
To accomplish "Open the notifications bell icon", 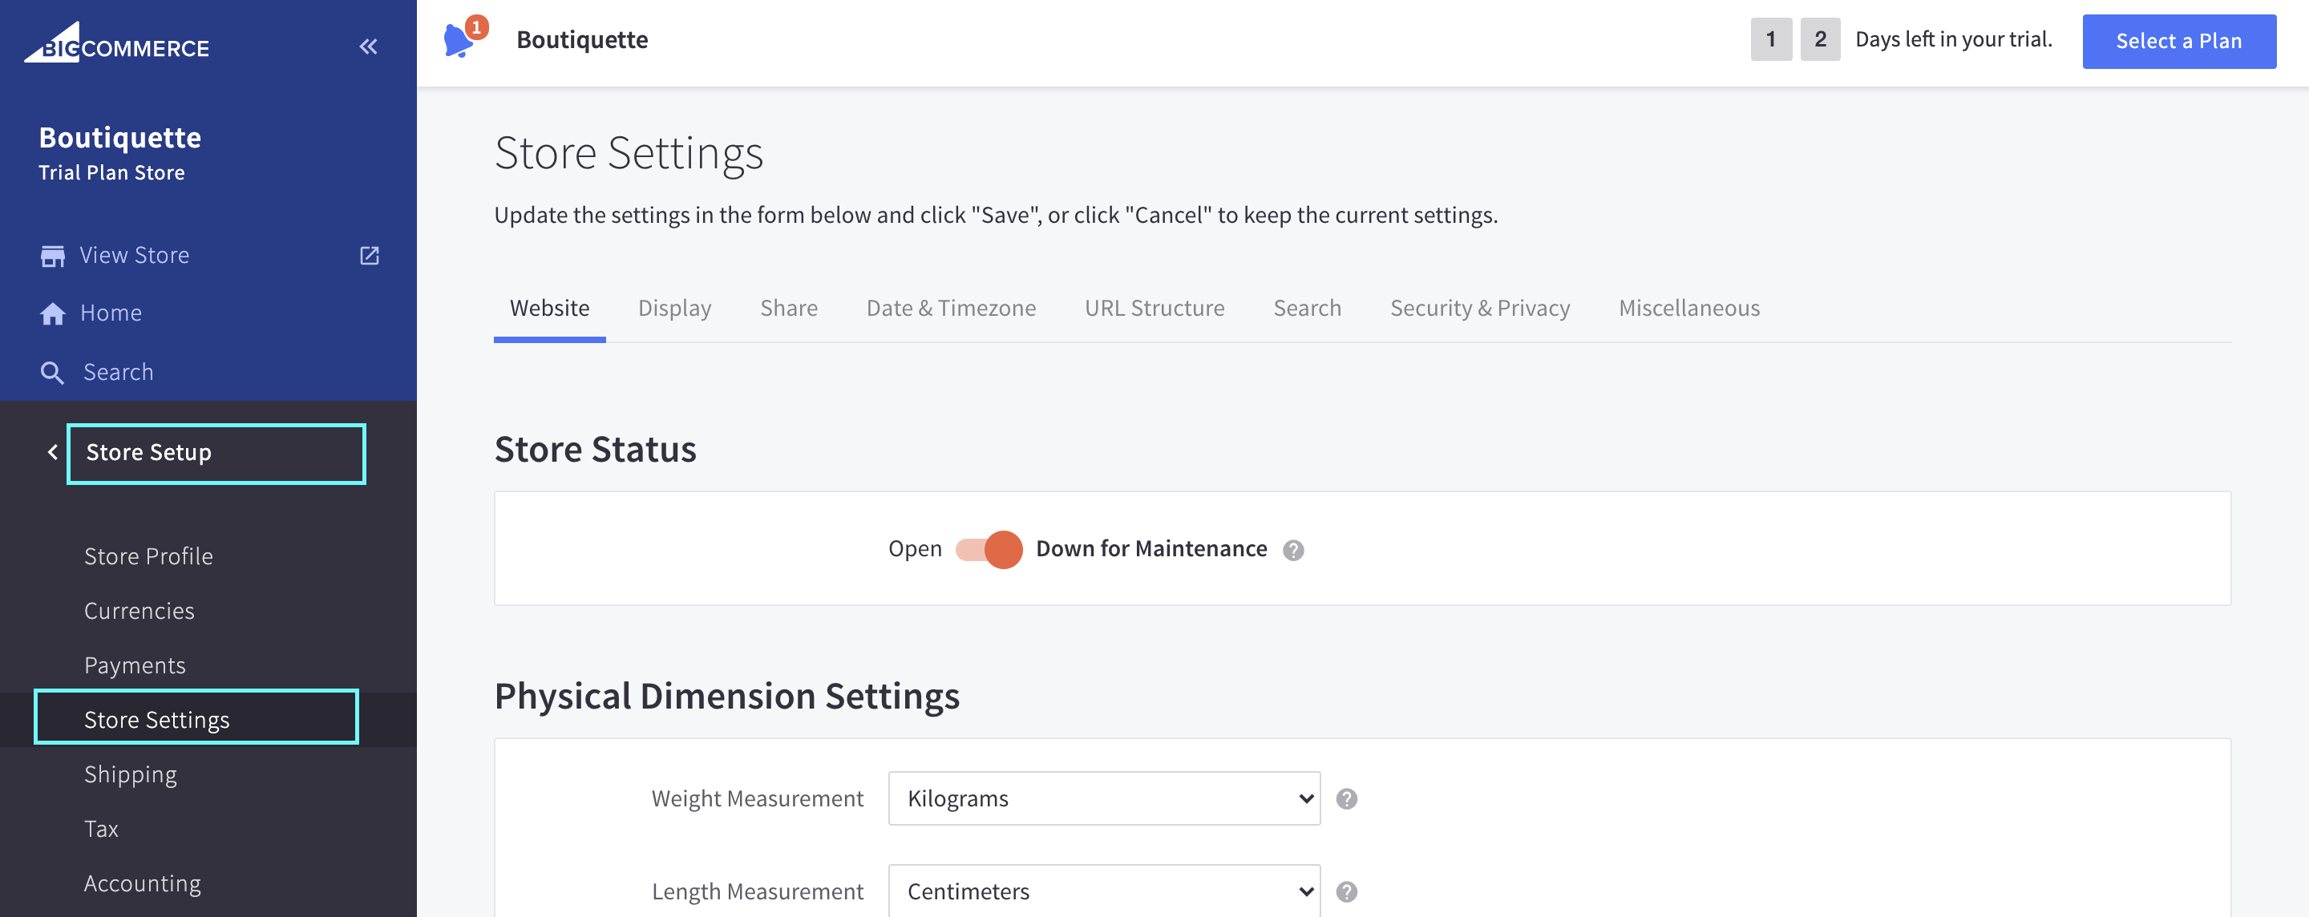I will tap(459, 41).
